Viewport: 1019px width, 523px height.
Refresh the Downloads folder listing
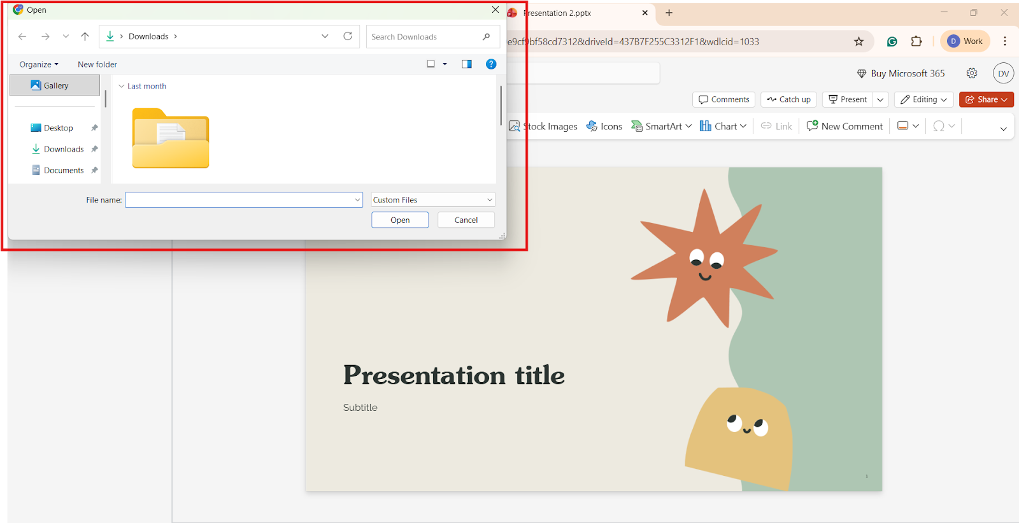[348, 36]
